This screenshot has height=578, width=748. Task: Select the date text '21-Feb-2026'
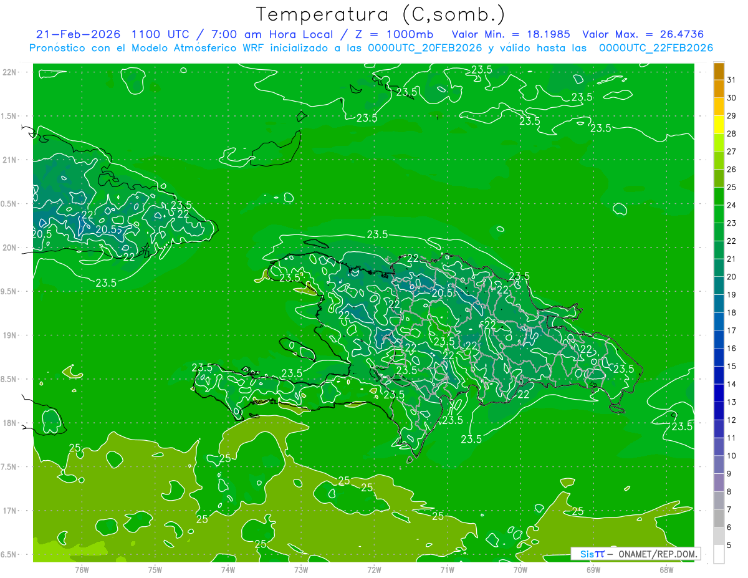pyautogui.click(x=79, y=34)
